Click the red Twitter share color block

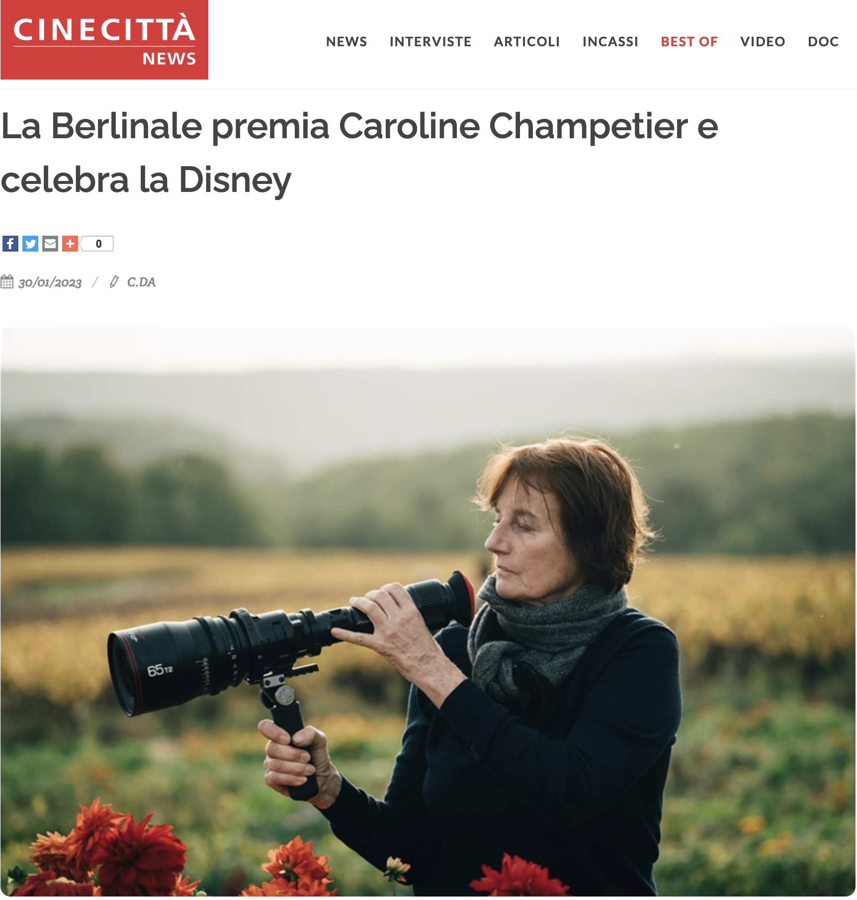pos(31,244)
